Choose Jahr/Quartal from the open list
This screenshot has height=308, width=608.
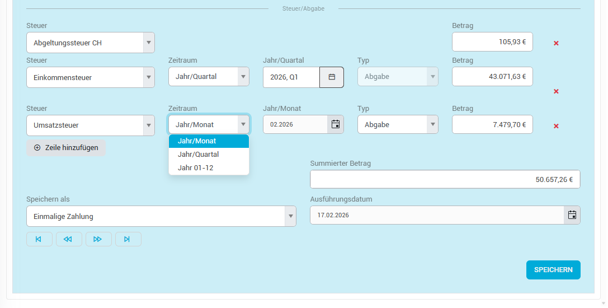[x=198, y=154]
